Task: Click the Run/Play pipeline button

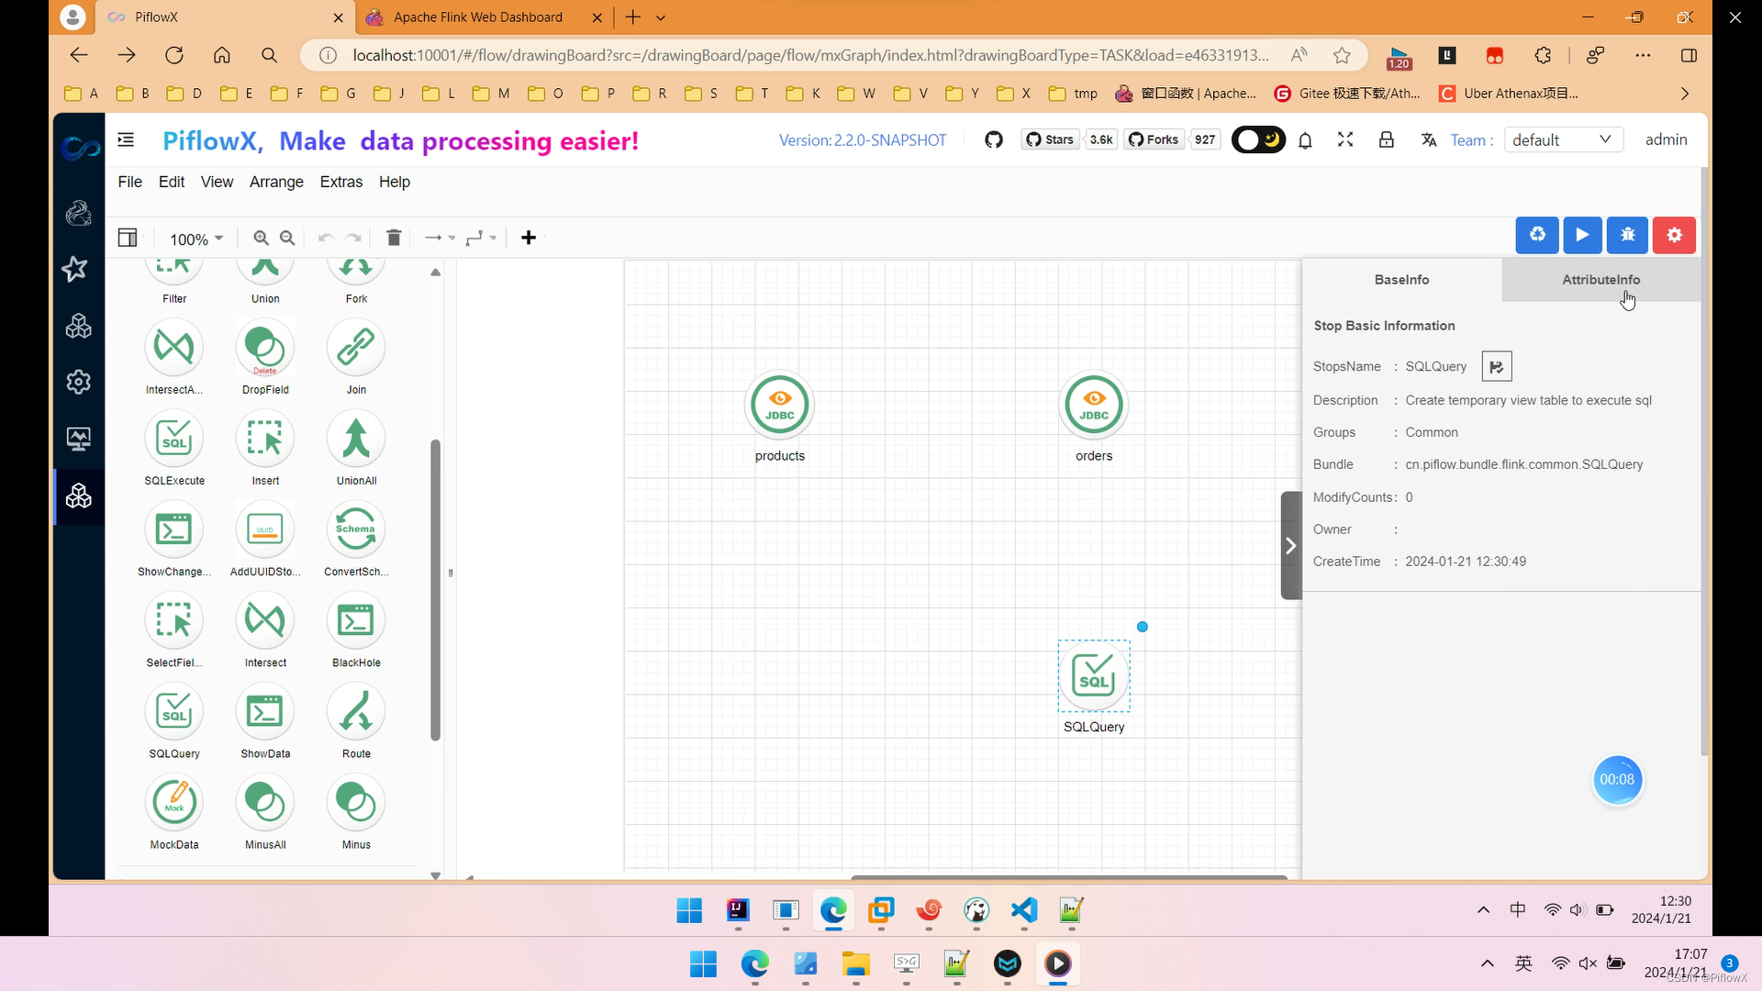Action: 1583,235
